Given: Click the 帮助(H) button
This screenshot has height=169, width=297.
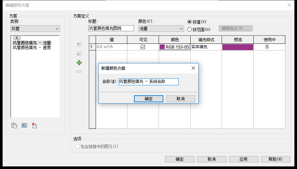Looking at the screenshot, I should 276,159.
